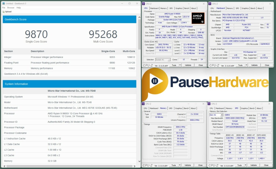Click the Motherboard row MEG X870E GODLIKE in Geekbench
Image resolution: width=276 pixels, height=169 pixels.
point(69,108)
